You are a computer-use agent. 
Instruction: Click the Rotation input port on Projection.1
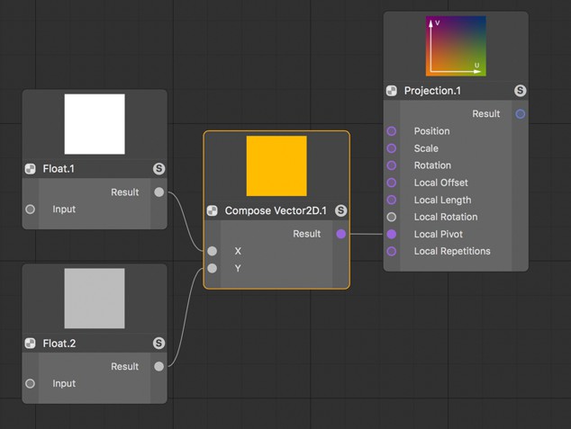(392, 165)
